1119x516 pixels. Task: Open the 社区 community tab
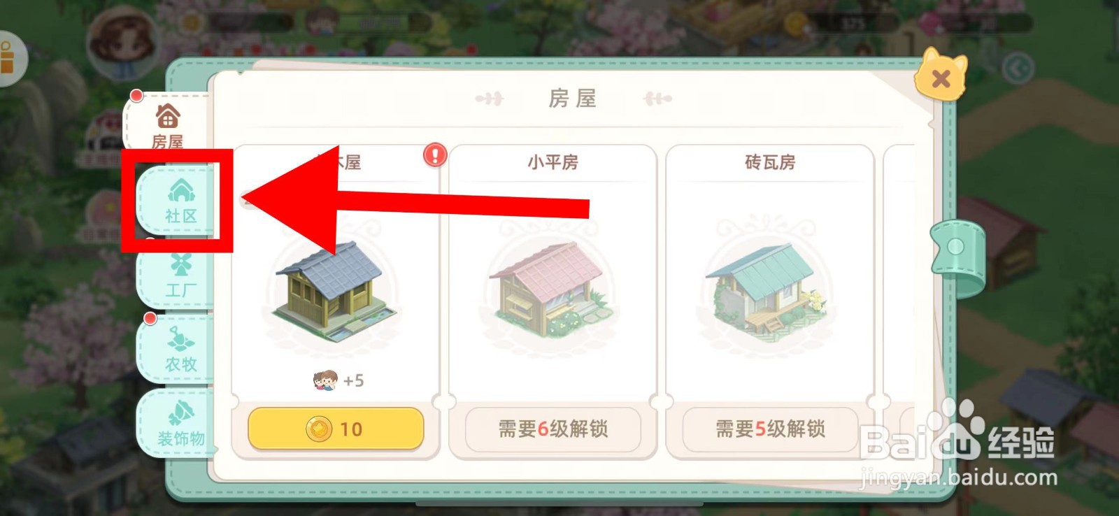click(180, 200)
